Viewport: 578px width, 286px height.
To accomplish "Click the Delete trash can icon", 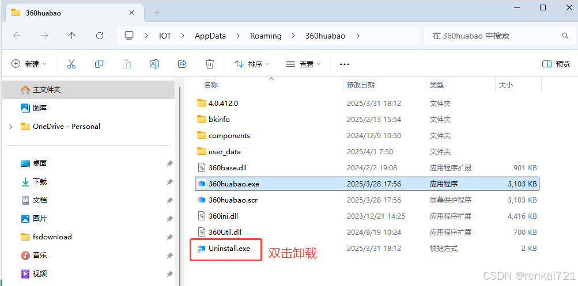I will coord(209,64).
